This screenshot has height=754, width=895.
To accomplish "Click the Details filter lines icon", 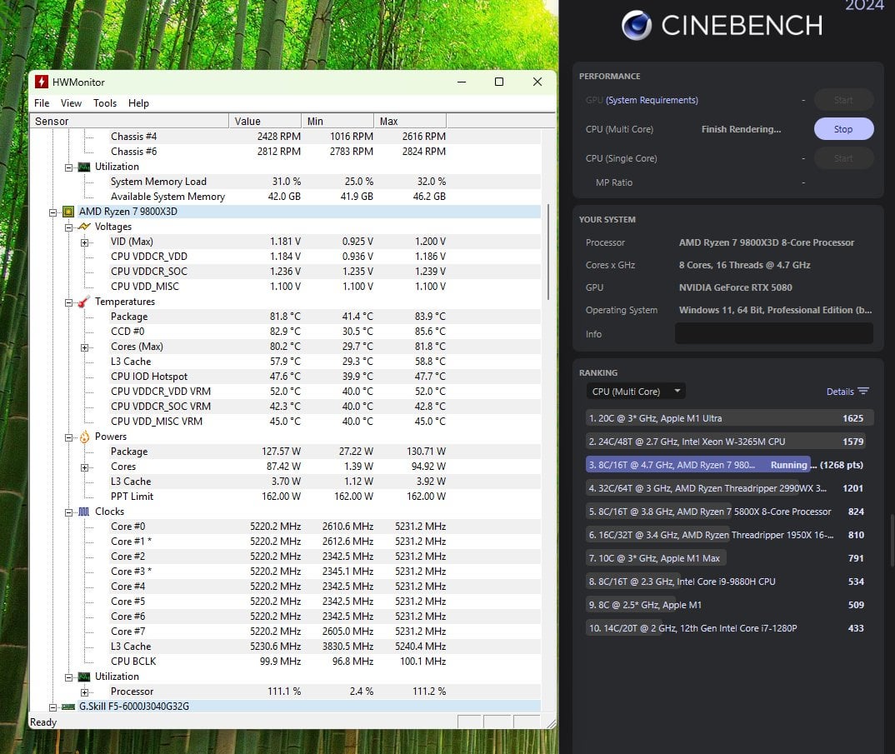I will coord(863,392).
